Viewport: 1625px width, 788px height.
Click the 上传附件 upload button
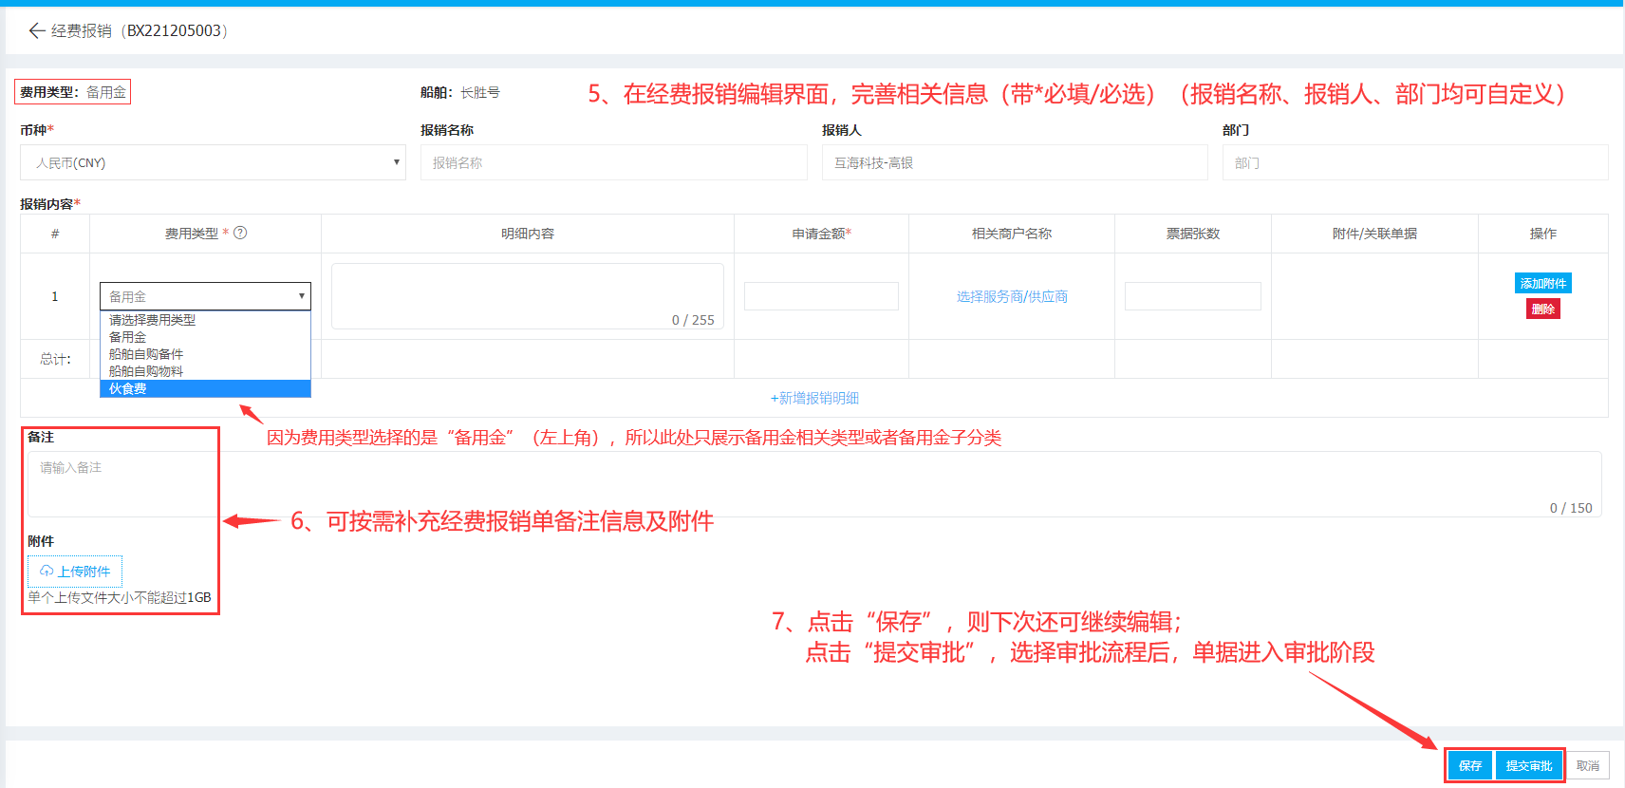75,571
